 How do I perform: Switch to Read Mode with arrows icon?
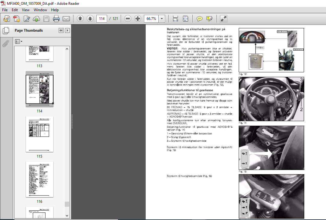click(x=223, y=19)
